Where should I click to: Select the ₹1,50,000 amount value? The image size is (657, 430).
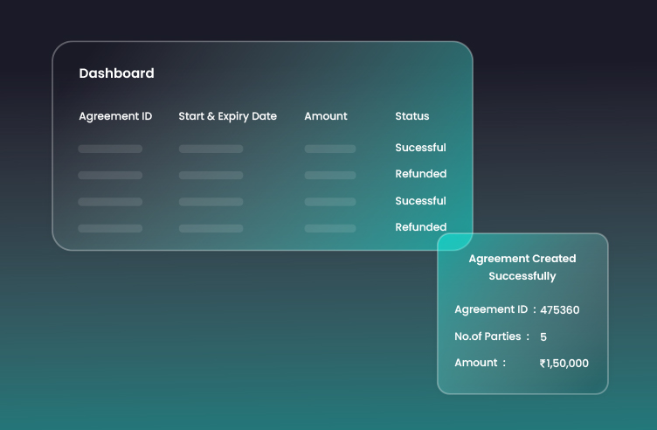pyautogui.click(x=564, y=364)
